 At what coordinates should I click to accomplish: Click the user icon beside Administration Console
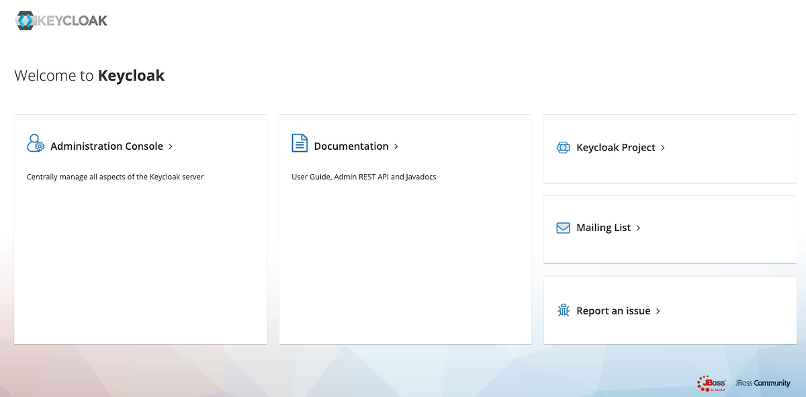point(36,143)
